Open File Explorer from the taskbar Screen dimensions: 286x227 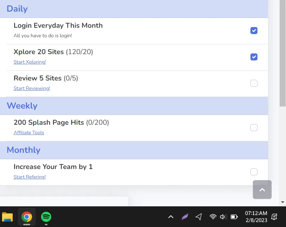point(7,217)
